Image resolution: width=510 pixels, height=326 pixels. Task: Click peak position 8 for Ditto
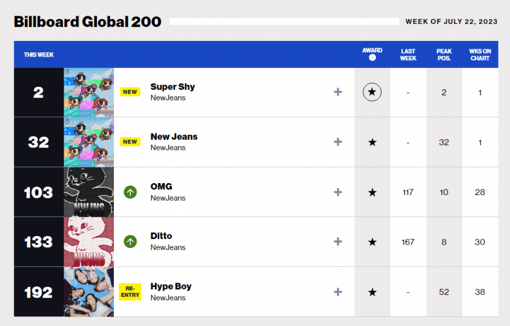coord(444,242)
